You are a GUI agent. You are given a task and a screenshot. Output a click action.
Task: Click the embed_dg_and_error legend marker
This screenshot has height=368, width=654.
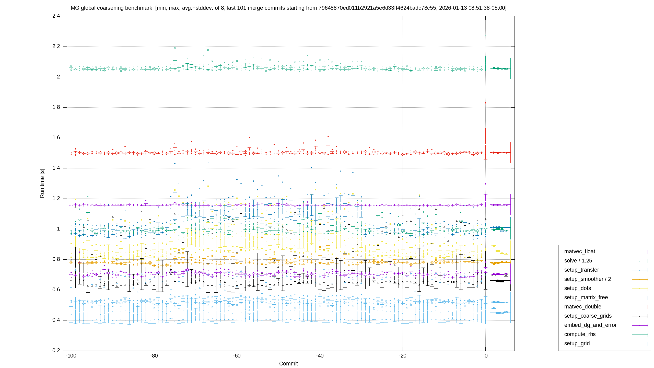640,325
